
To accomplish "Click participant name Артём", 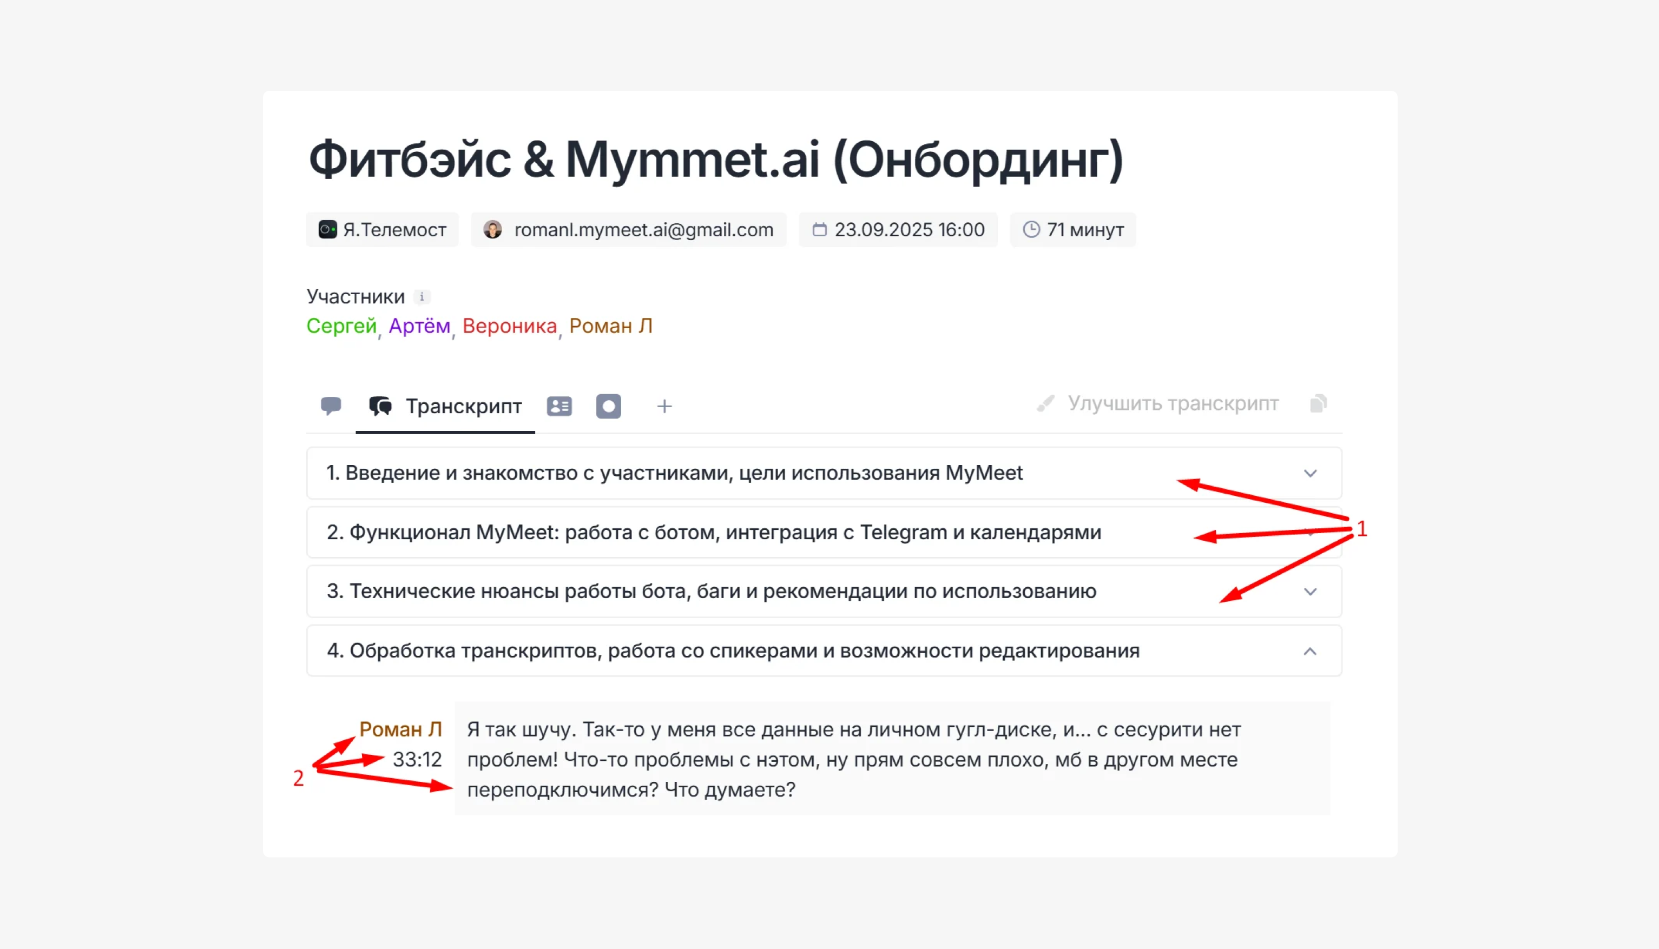I will [x=419, y=325].
